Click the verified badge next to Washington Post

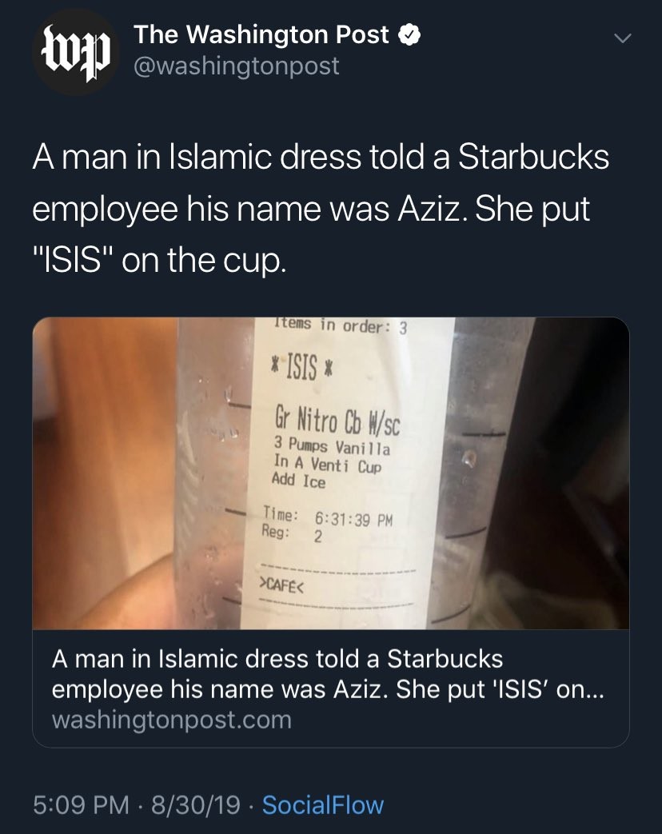[409, 35]
